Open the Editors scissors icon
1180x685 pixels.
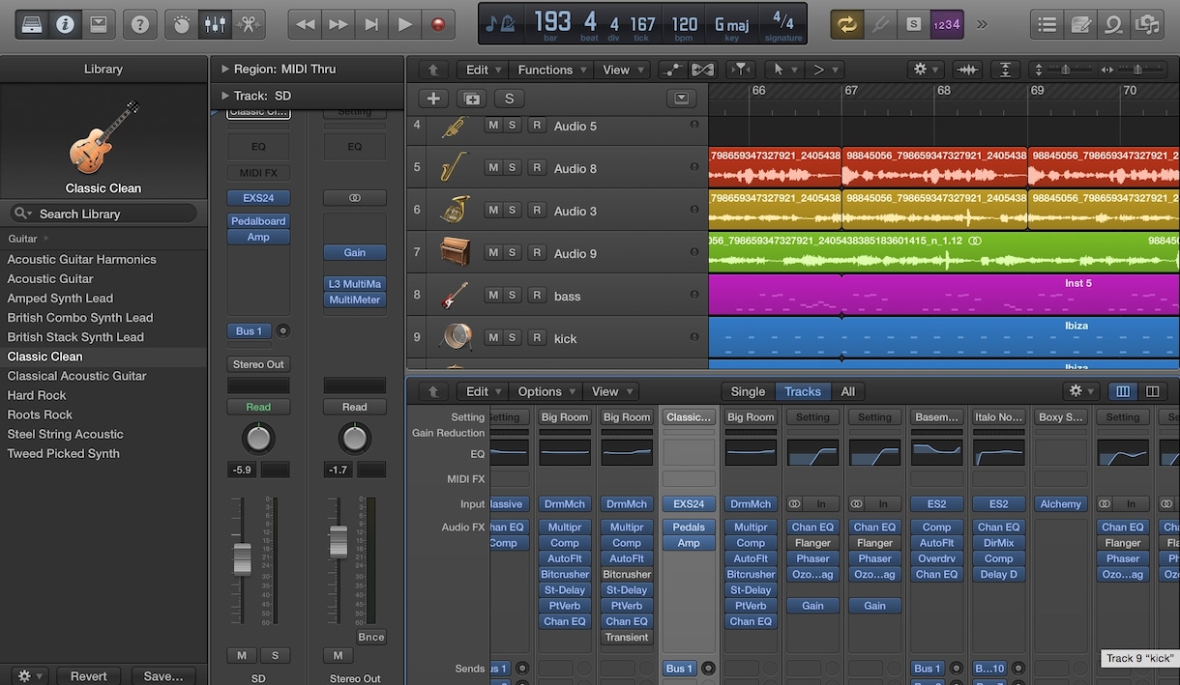pos(248,24)
